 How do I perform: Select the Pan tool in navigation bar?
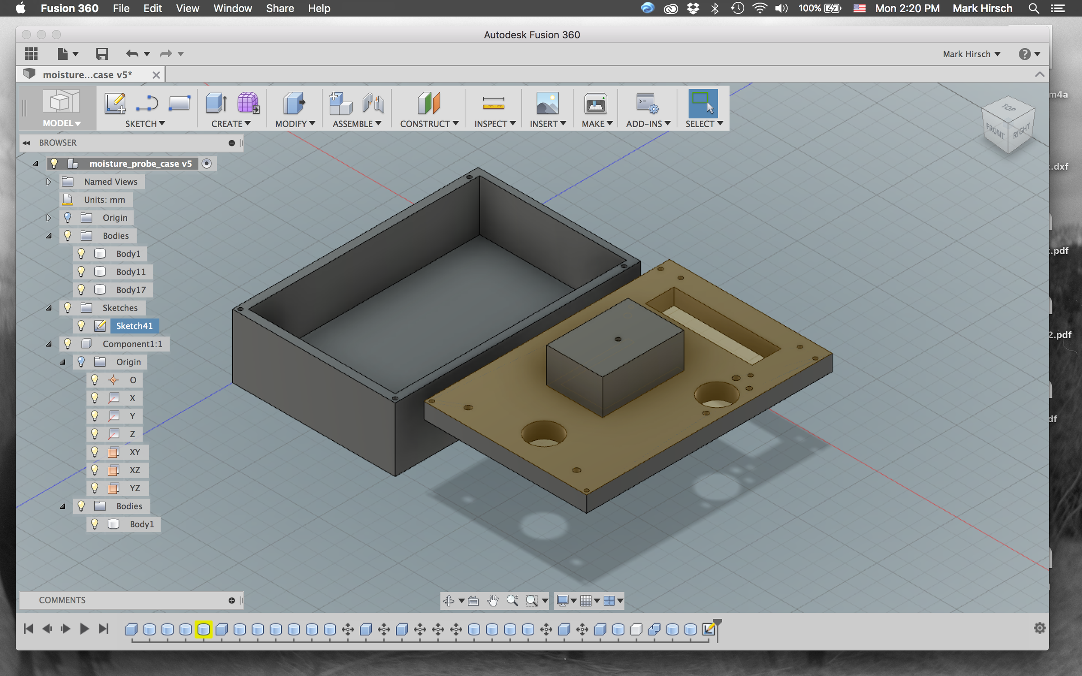pos(492,601)
